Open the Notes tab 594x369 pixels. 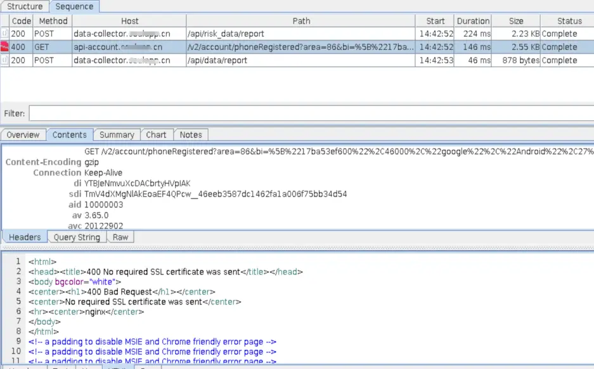191,135
